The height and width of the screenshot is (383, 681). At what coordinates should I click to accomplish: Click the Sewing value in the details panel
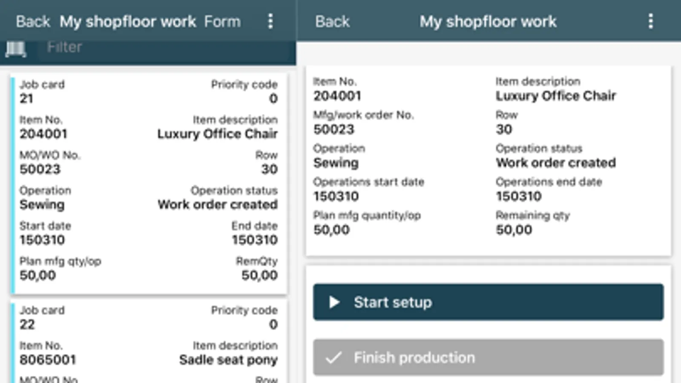(x=336, y=163)
